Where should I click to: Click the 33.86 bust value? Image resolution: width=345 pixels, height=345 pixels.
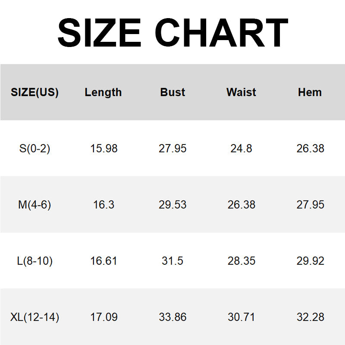(172, 317)
